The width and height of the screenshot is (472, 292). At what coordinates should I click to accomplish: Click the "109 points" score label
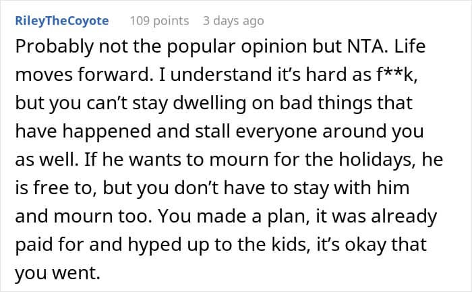(159, 21)
